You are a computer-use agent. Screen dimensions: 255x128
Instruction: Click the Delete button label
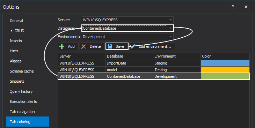tap(95, 46)
